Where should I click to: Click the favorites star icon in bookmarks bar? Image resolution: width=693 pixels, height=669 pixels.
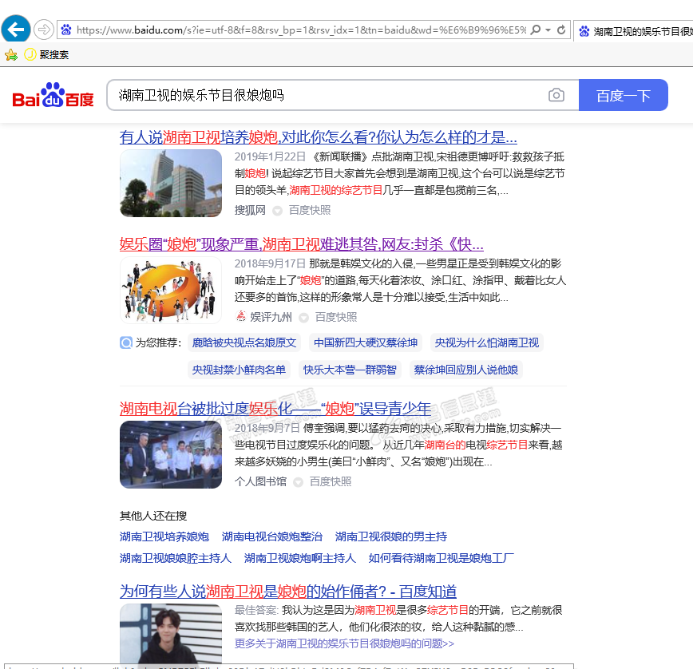(x=11, y=55)
